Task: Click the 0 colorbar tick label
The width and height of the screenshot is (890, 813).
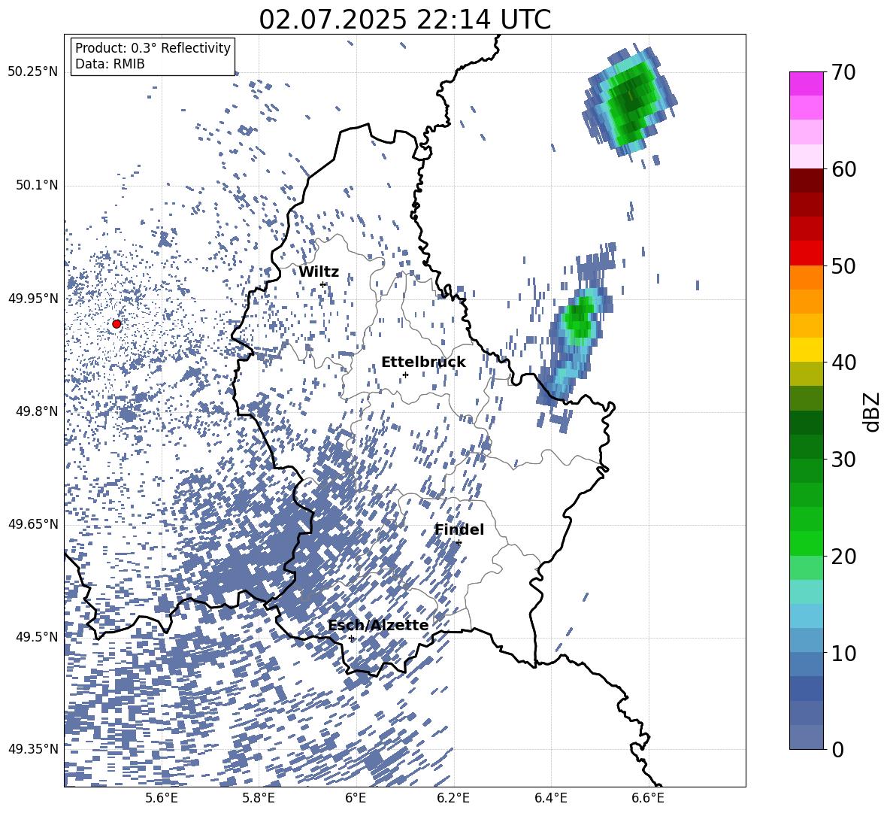Action: 837,750
